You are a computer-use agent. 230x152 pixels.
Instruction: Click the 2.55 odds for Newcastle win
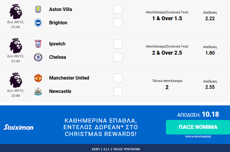click(210, 87)
